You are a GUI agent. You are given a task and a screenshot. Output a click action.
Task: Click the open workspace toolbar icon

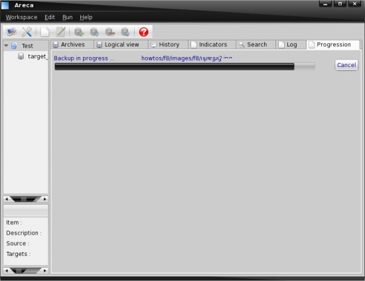tap(11, 32)
